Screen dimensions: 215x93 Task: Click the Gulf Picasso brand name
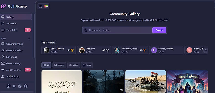click(17, 6)
